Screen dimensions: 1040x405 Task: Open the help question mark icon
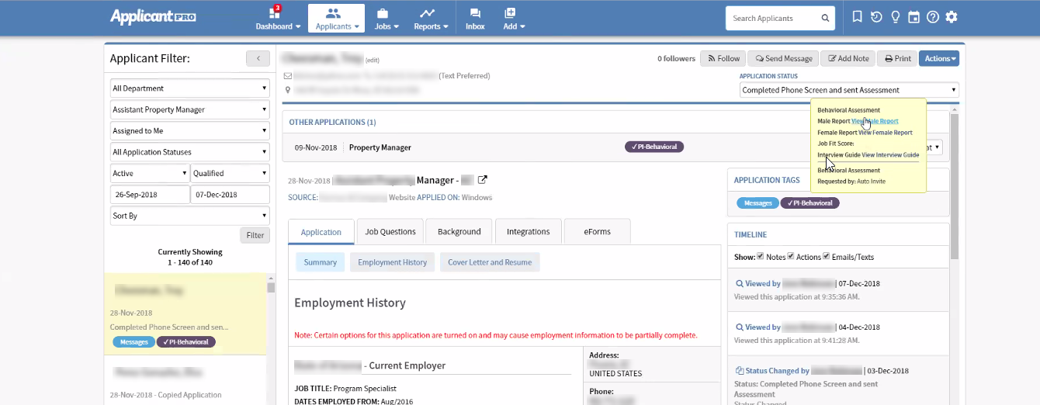click(x=933, y=17)
